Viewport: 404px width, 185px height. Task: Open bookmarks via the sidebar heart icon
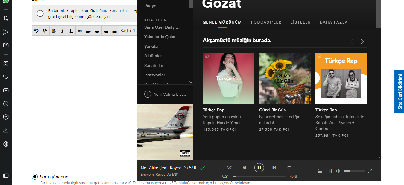[6, 77]
